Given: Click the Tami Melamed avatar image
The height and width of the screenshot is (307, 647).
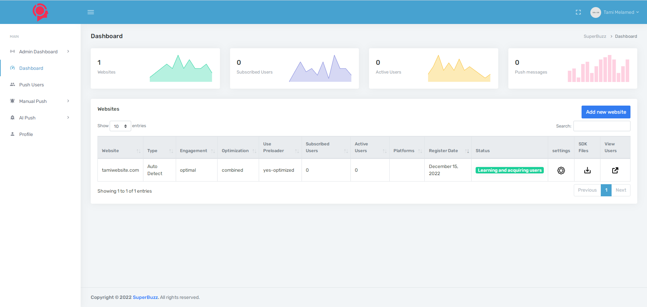Looking at the screenshot, I should point(595,12).
